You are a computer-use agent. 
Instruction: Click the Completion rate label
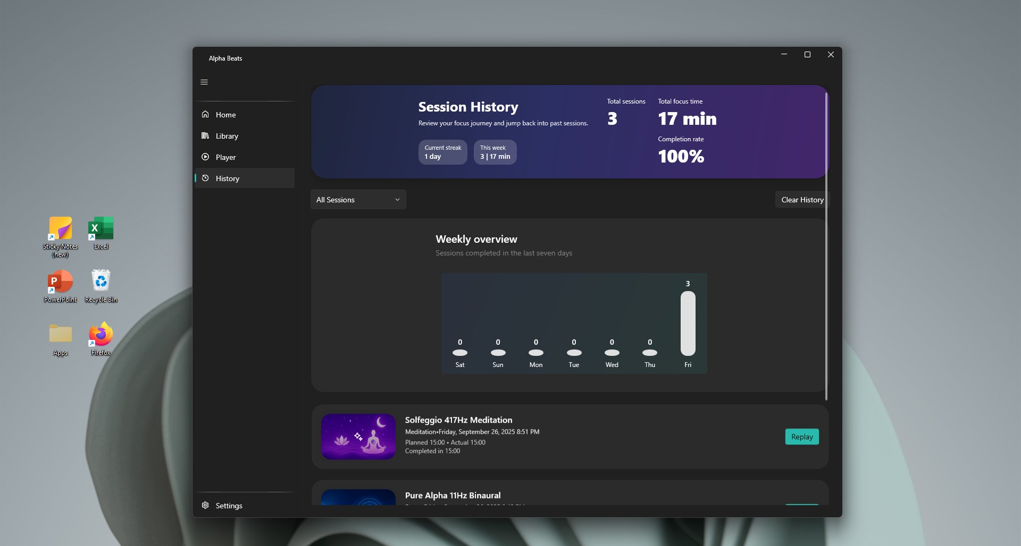click(x=681, y=139)
